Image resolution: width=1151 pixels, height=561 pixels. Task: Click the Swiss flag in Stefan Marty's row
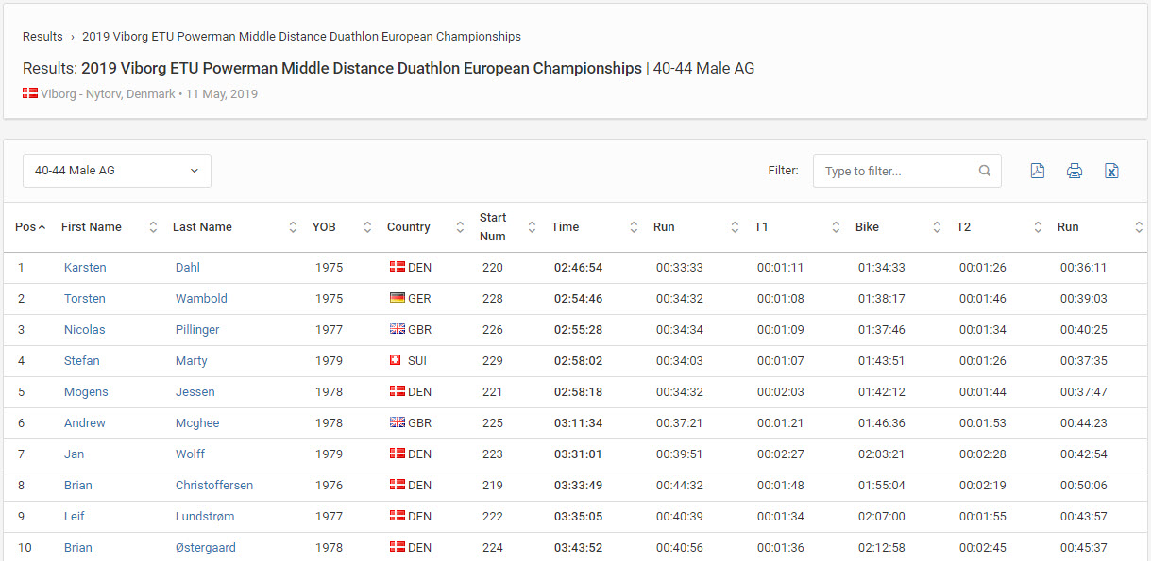pyautogui.click(x=396, y=360)
